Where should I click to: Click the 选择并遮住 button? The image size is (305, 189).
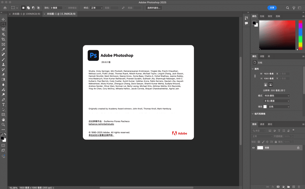(x=154, y=8)
